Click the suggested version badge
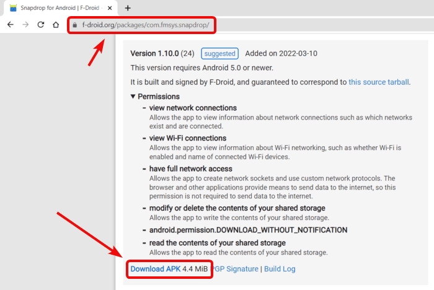The width and height of the screenshot is (434, 290). [219, 53]
